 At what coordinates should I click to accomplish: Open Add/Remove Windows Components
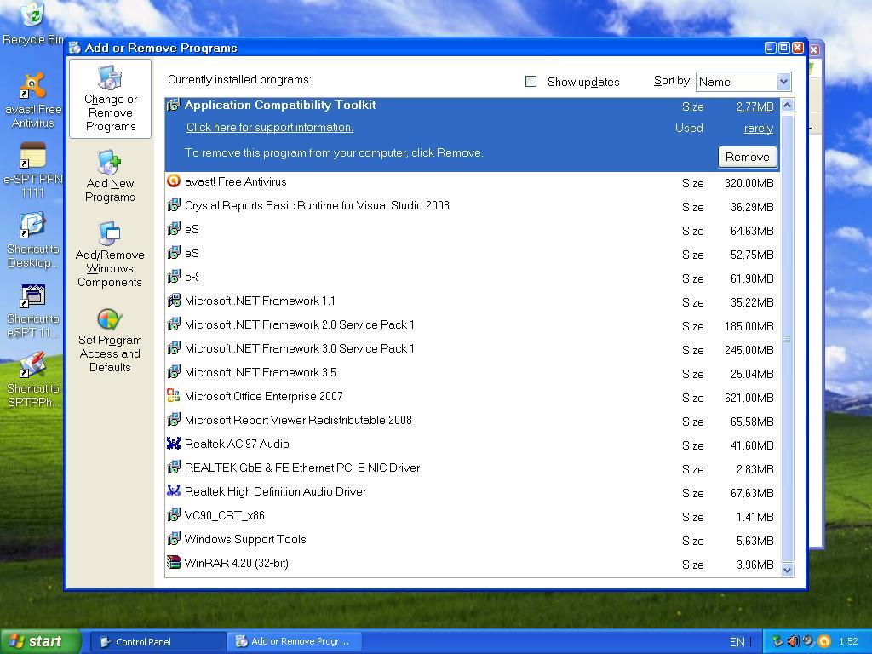tap(110, 254)
